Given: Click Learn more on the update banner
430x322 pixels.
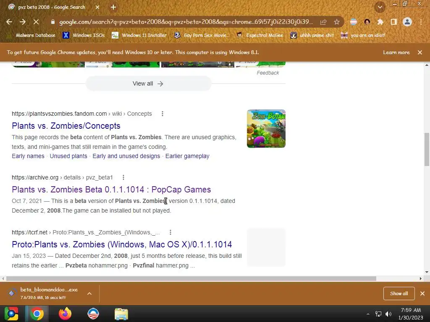Looking at the screenshot, I should coord(396,52).
